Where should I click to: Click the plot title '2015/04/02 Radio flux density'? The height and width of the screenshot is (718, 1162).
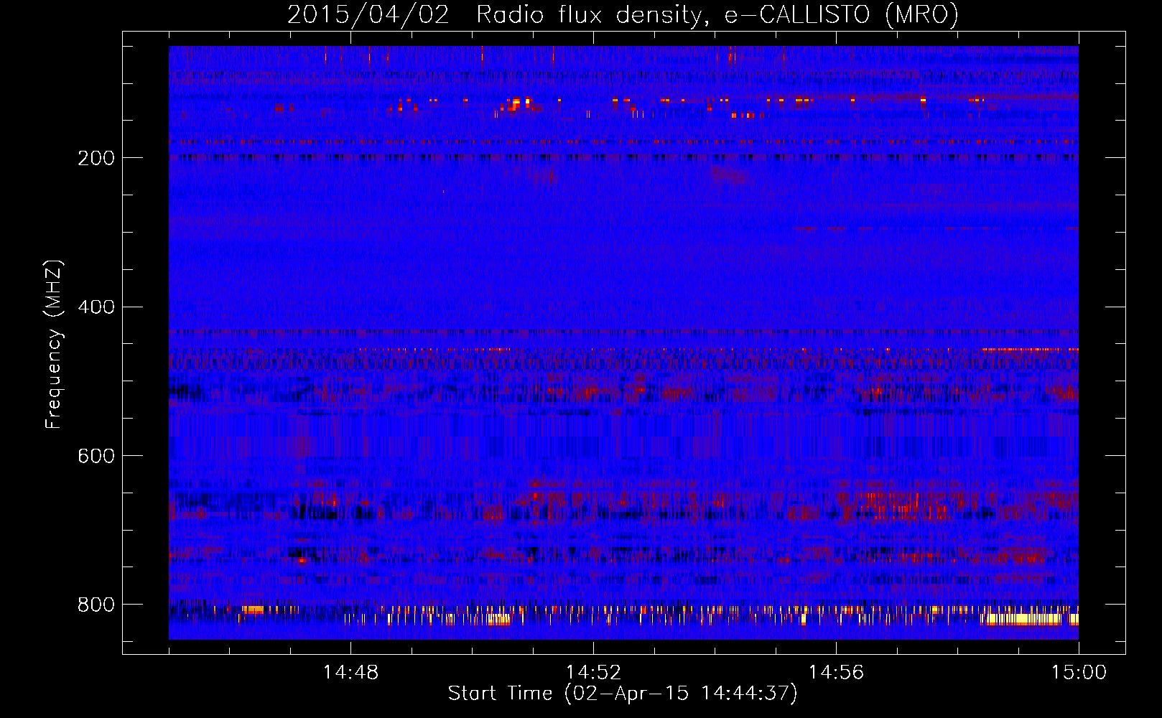(x=623, y=15)
